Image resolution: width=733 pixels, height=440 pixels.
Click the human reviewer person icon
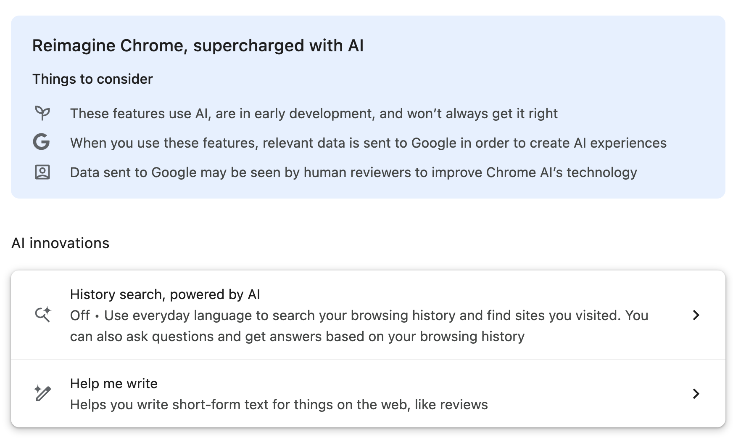pyautogui.click(x=42, y=172)
